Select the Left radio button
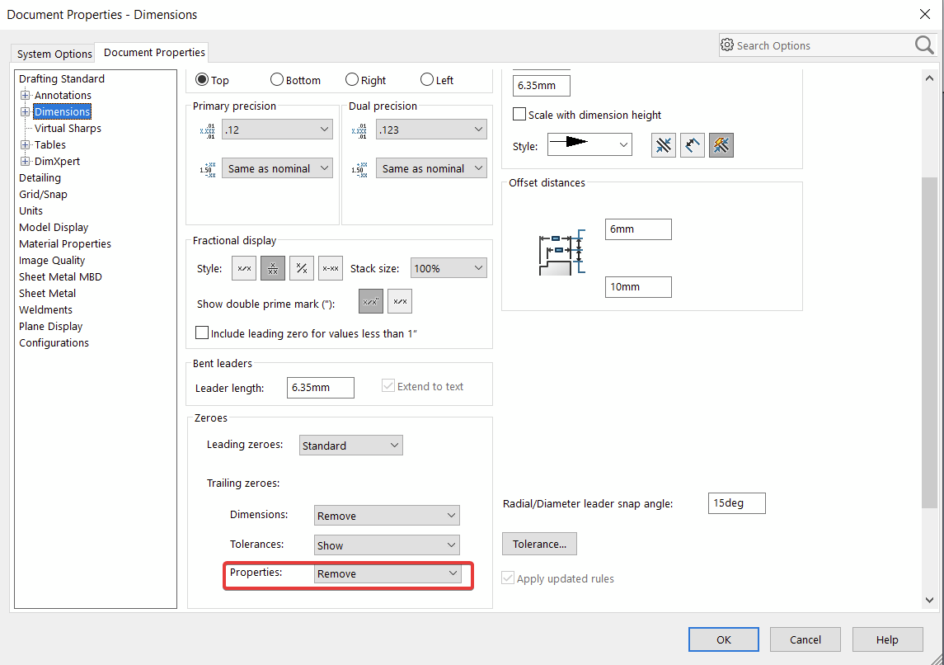The image size is (944, 665). [x=427, y=79]
